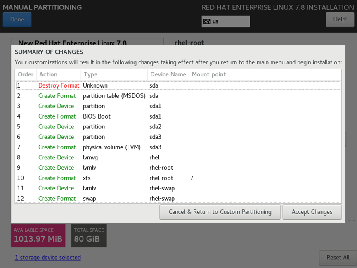Select row 5 partition sda2
Image resolution: width=357 pixels, height=268 pixels.
(178, 126)
